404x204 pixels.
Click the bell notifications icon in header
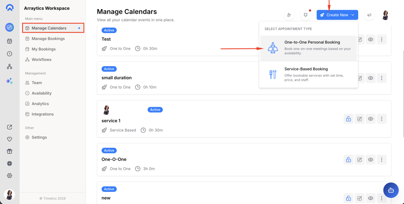coord(305,15)
